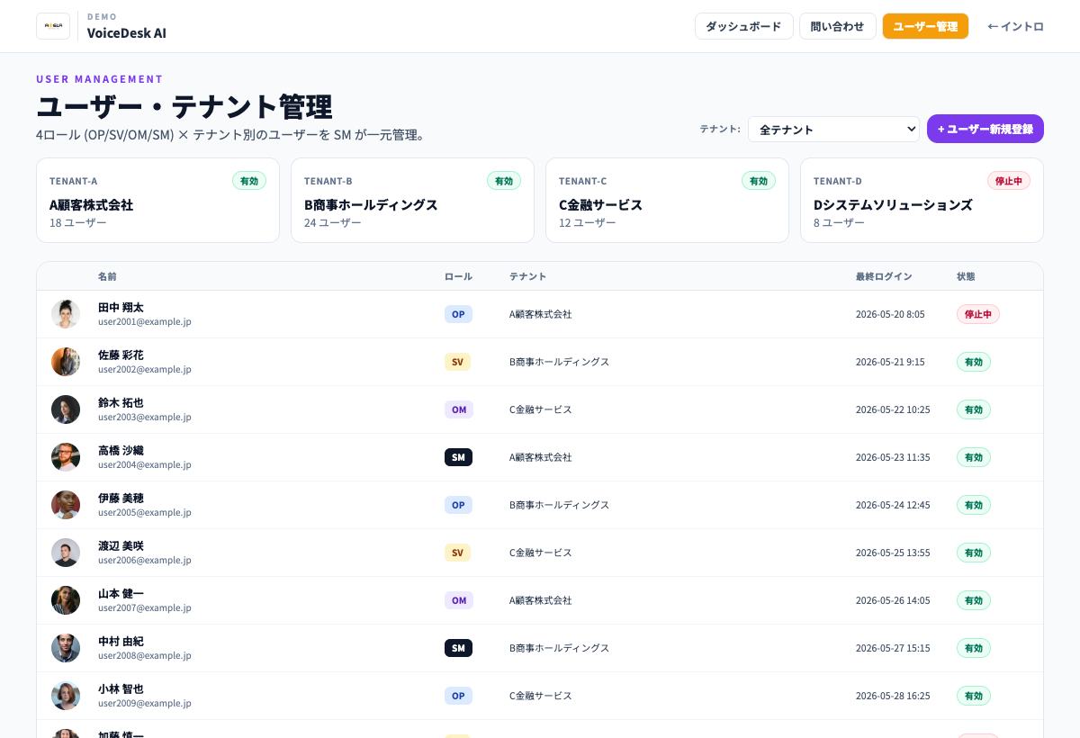Click avatar of 高橋 沙織
1080x738 pixels.
(x=66, y=457)
